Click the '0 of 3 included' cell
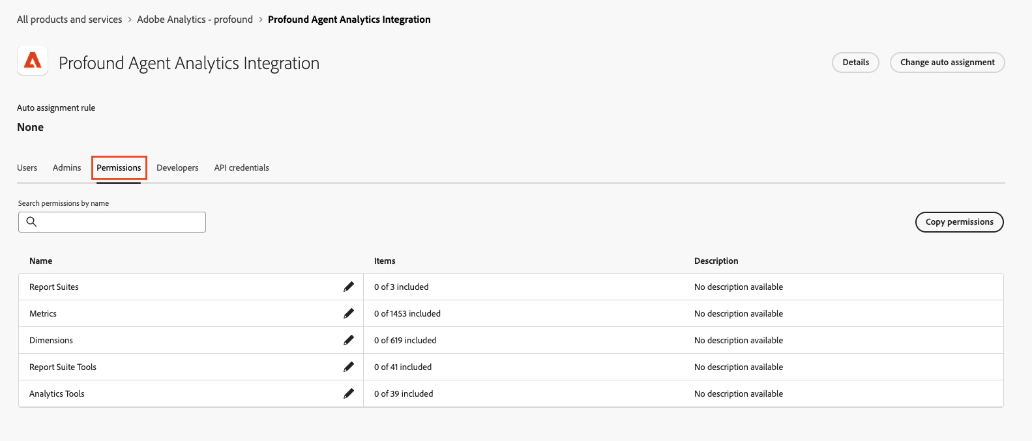The image size is (1032, 441). pyautogui.click(x=402, y=287)
